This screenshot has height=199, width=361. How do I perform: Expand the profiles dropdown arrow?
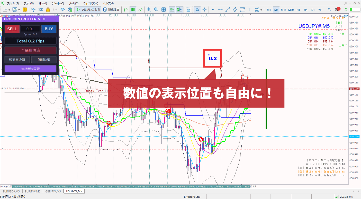point(19,10)
